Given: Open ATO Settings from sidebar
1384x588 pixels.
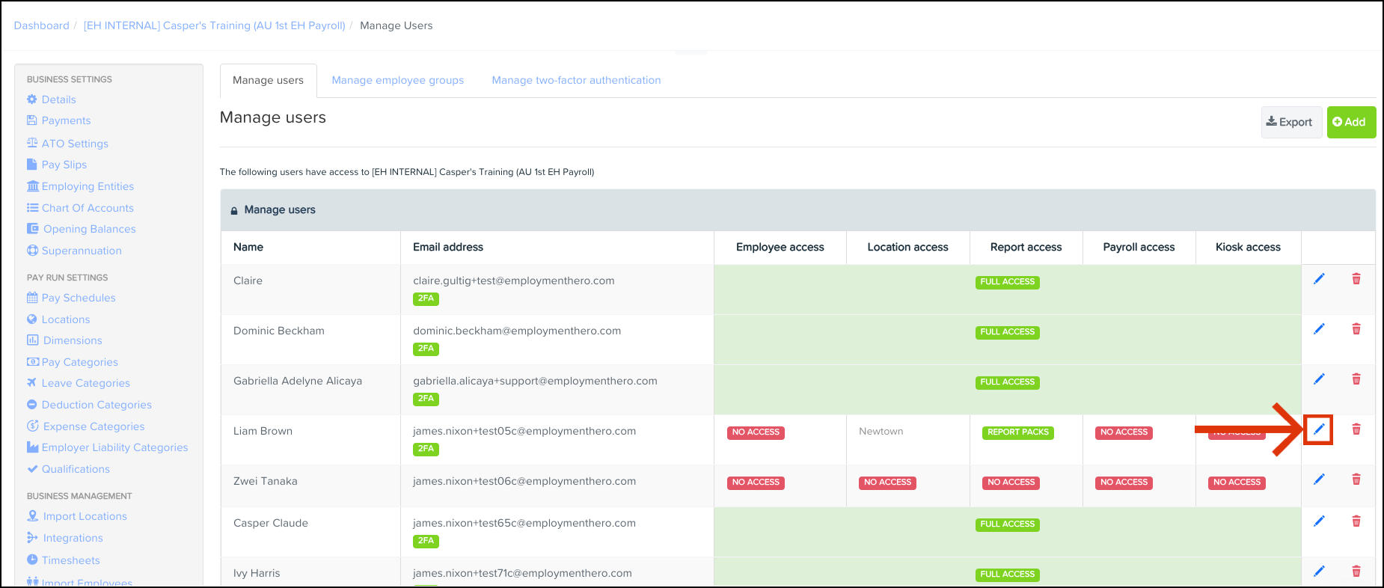Looking at the screenshot, I should point(75,144).
